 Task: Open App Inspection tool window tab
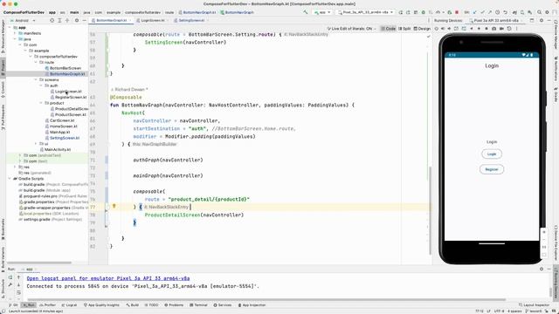pos(252,305)
